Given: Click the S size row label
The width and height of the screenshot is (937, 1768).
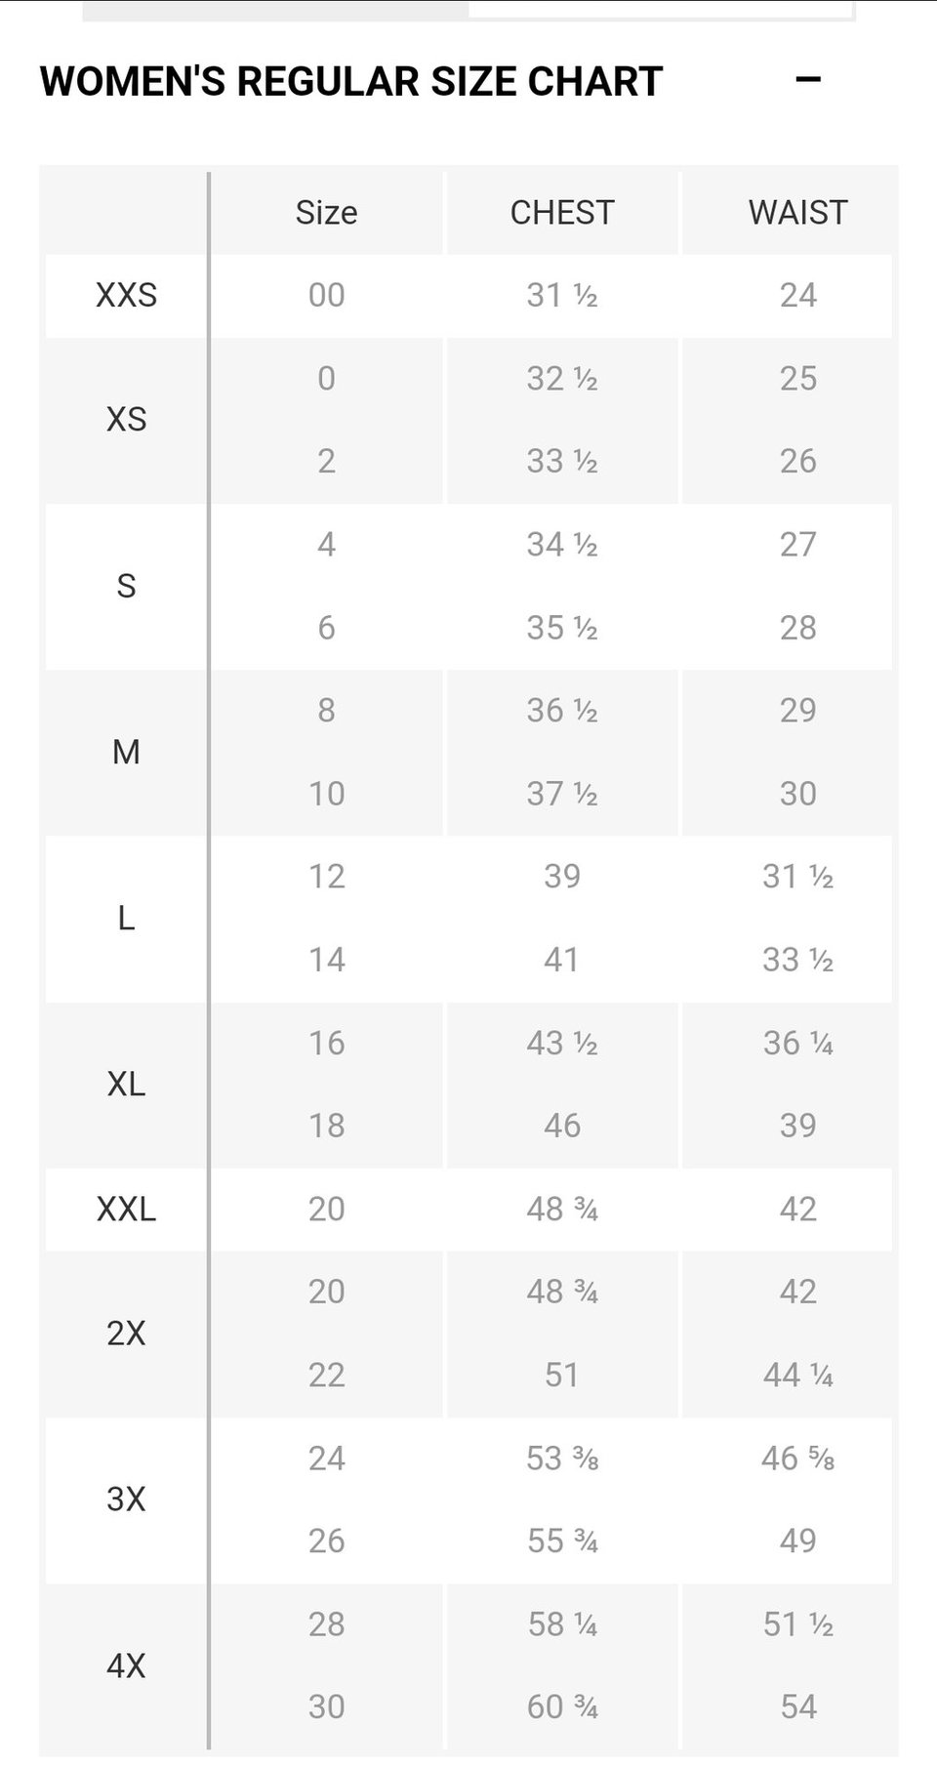Looking at the screenshot, I should pyautogui.click(x=126, y=586).
